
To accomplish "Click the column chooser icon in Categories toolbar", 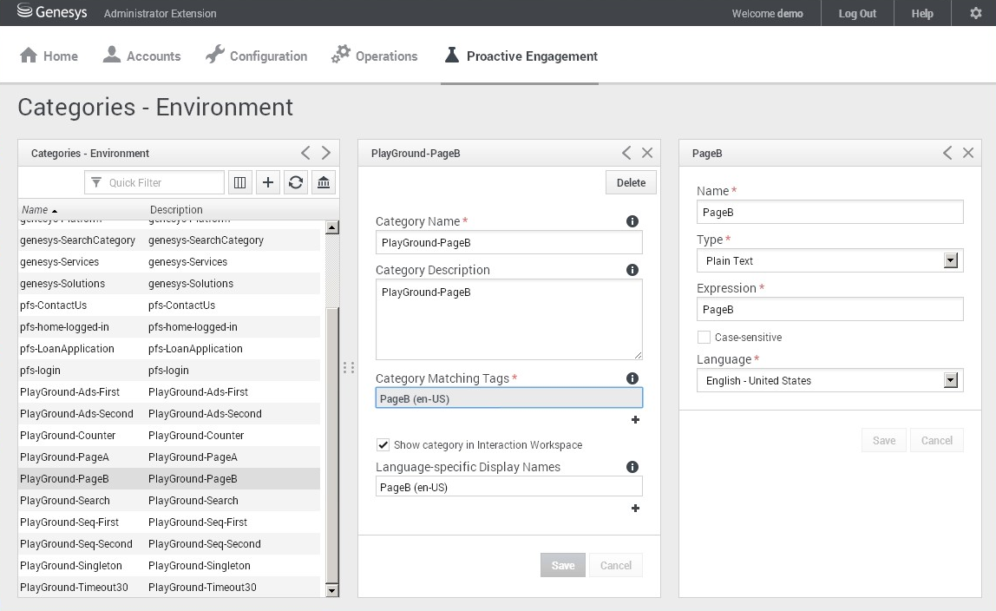I will [240, 182].
